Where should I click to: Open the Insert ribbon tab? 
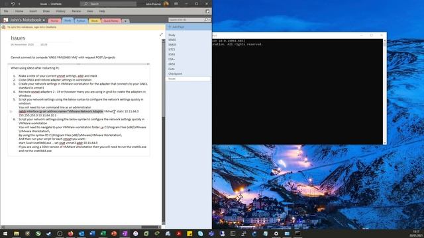click(x=33, y=11)
